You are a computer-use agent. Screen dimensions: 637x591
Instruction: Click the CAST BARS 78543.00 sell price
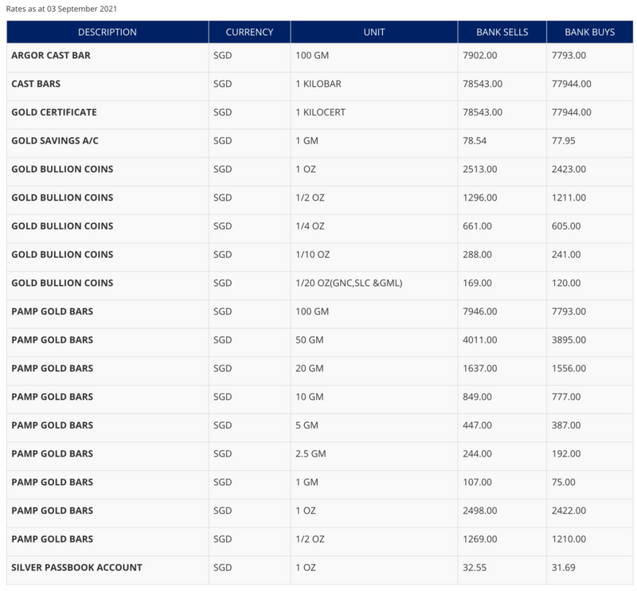click(483, 84)
